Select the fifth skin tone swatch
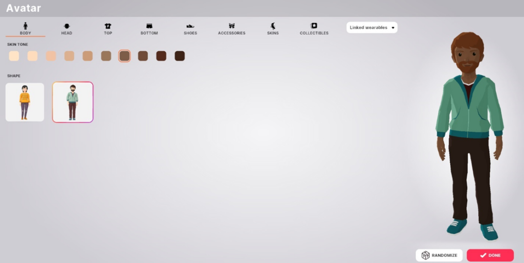524x263 pixels. (88, 56)
